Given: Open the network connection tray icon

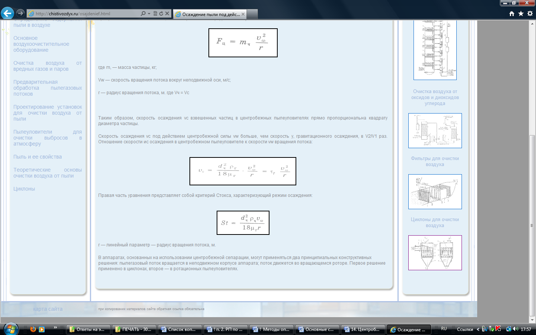Looking at the screenshot, I should (508, 329).
